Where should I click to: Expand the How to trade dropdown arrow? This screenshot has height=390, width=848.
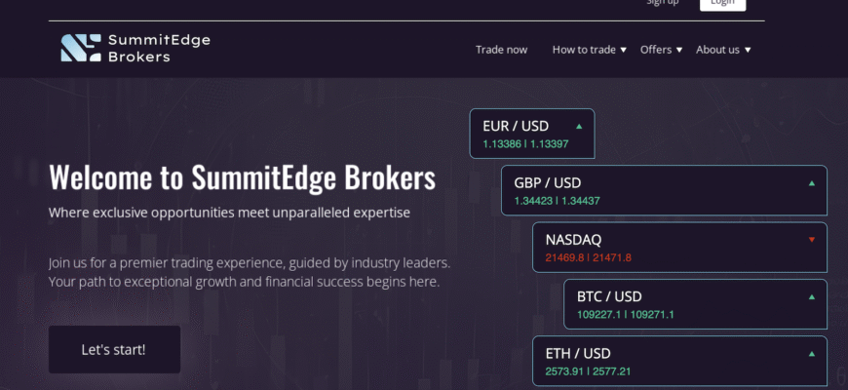tap(623, 50)
